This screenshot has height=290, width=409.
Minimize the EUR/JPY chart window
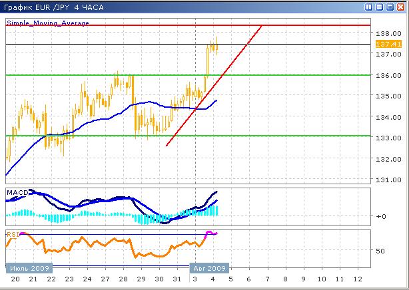click(x=379, y=7)
